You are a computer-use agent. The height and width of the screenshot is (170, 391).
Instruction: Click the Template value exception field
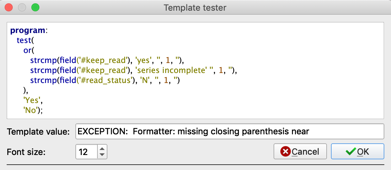[x=230, y=132]
